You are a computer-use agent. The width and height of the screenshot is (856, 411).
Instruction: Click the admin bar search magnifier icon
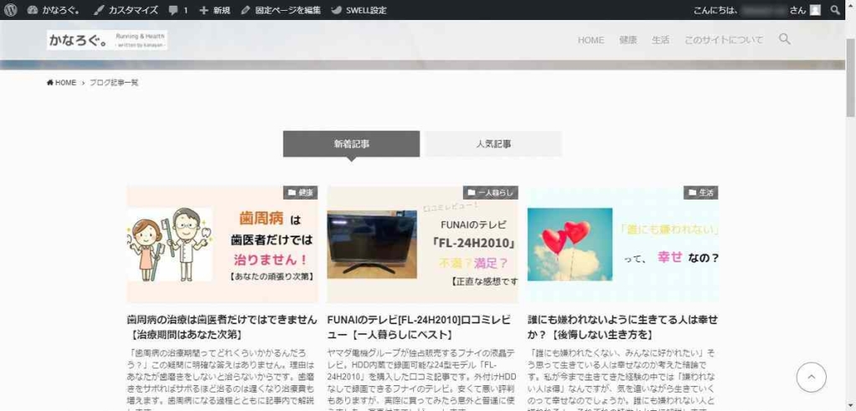pos(835,10)
